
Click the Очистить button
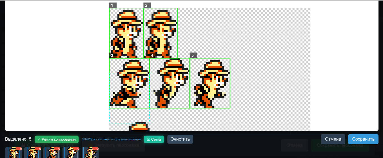pyautogui.click(x=180, y=139)
